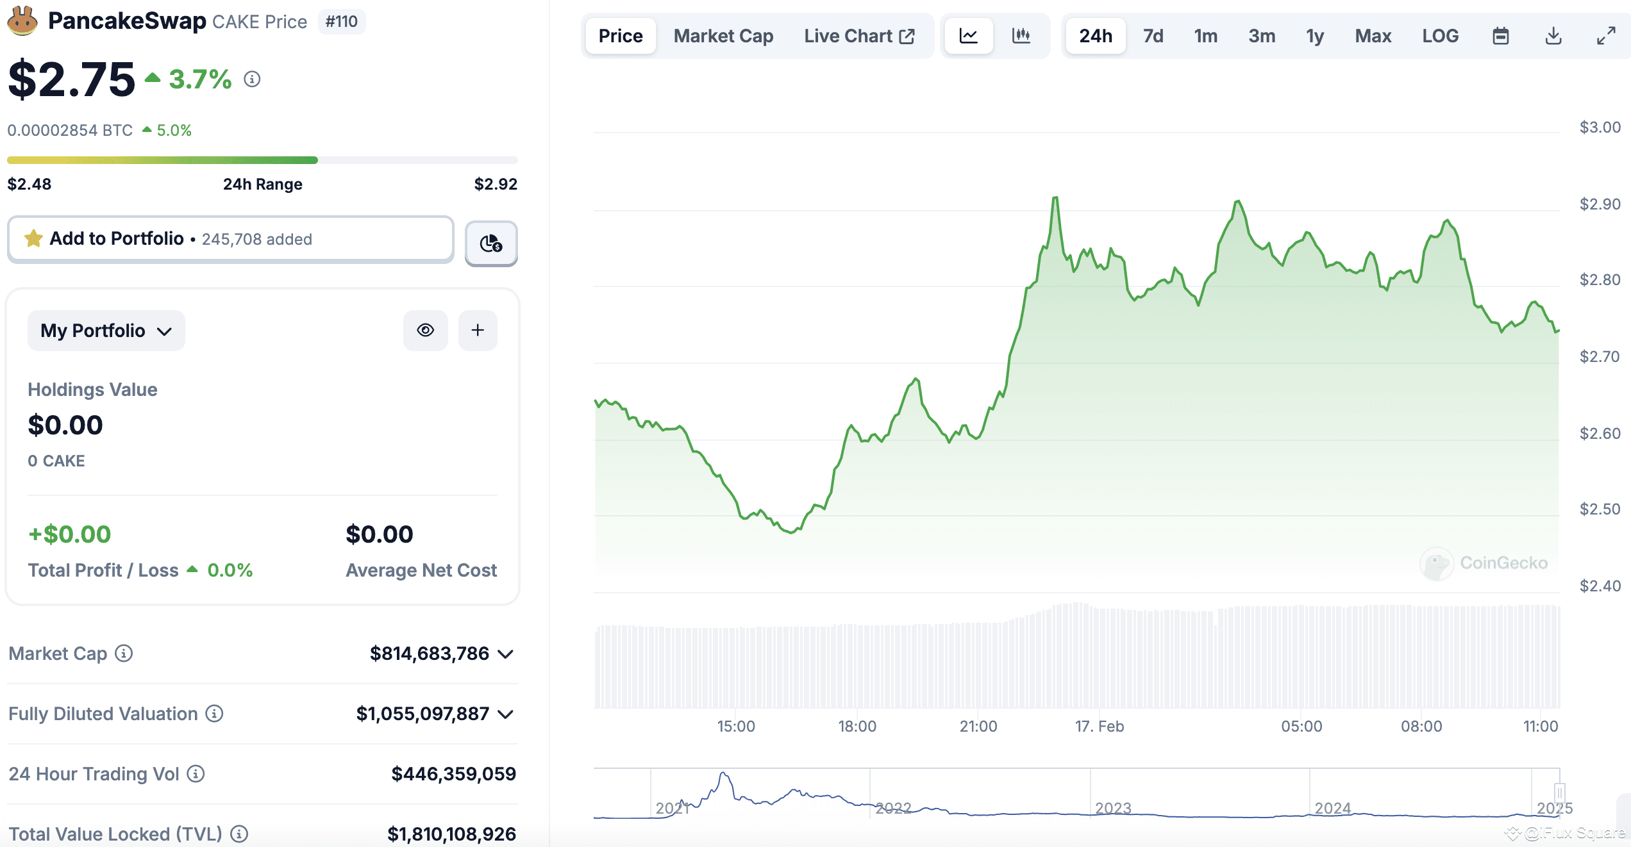Toggle holdings visibility eye icon
Screen dimensions: 1631x847
point(426,330)
